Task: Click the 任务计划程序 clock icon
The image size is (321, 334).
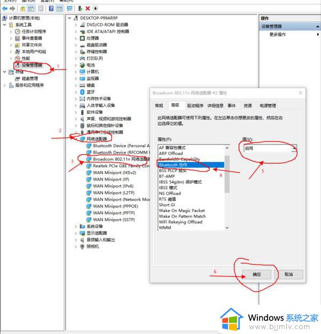Action: tap(18, 32)
